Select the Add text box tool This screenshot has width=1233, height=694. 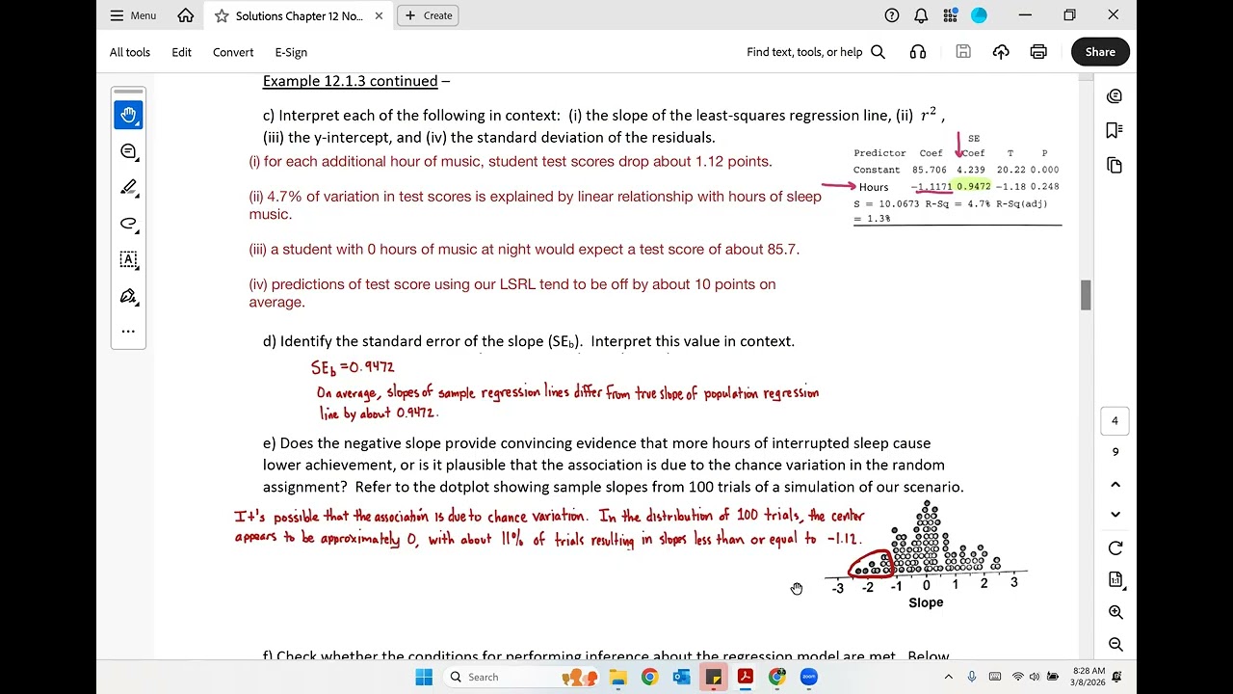point(129,259)
